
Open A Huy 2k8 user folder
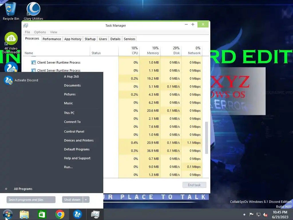pos(71,76)
